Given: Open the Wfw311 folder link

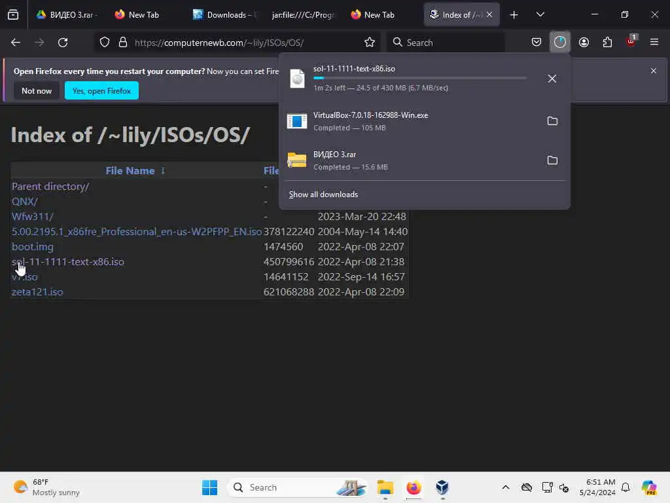Looking at the screenshot, I should click(33, 216).
